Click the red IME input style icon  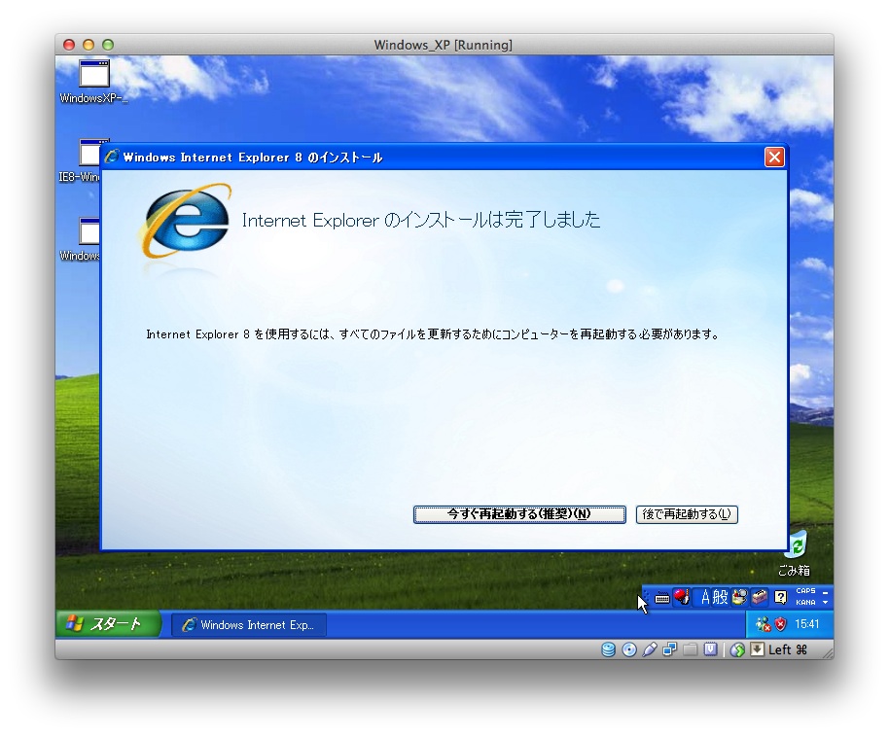tap(682, 597)
